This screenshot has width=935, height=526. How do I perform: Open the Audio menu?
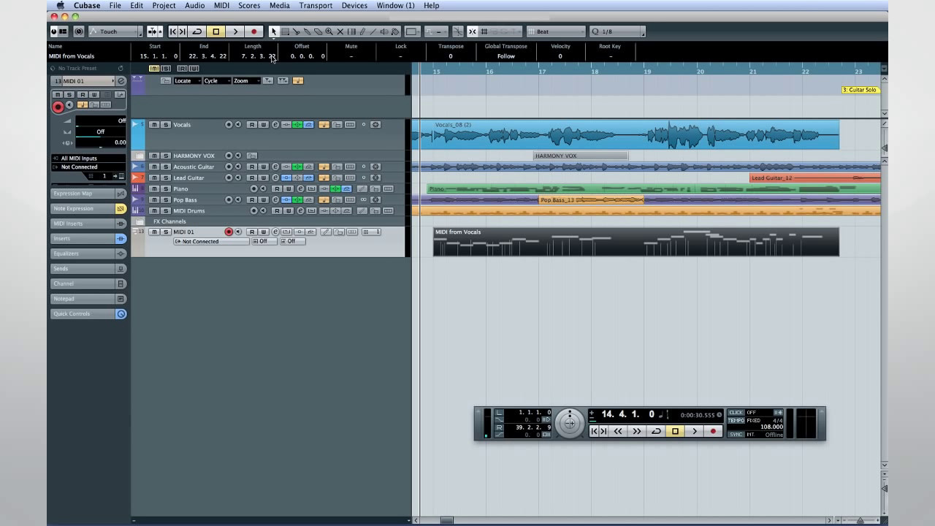[x=195, y=5]
